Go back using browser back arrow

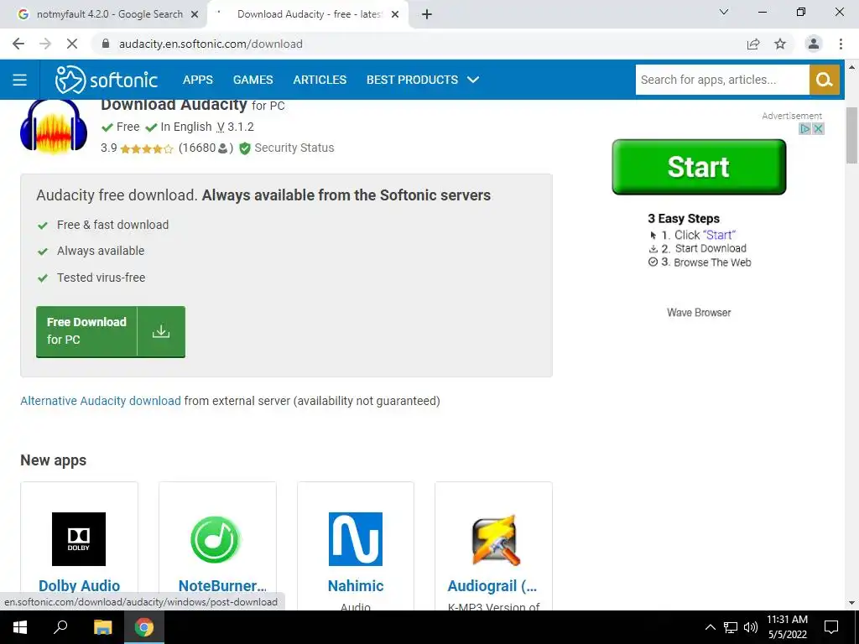(x=18, y=44)
